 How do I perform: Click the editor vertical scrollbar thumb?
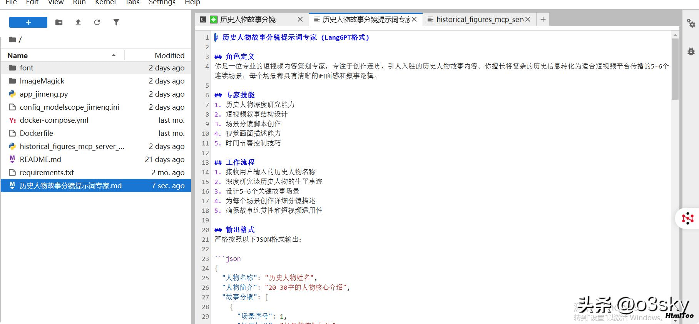tap(675, 69)
